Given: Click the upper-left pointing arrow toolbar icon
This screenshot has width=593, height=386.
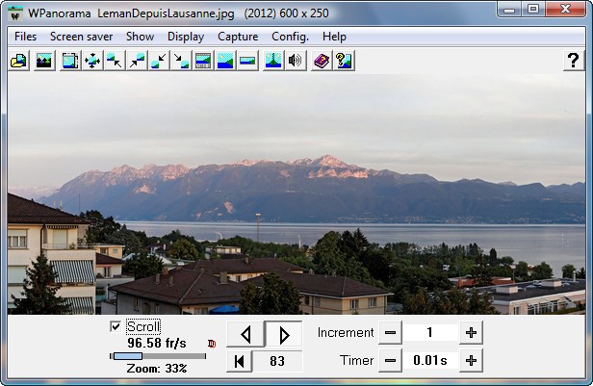Looking at the screenshot, I should pyautogui.click(x=115, y=61).
